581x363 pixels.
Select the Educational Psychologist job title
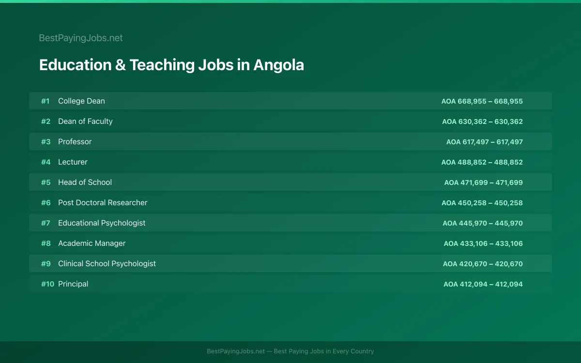pos(102,223)
